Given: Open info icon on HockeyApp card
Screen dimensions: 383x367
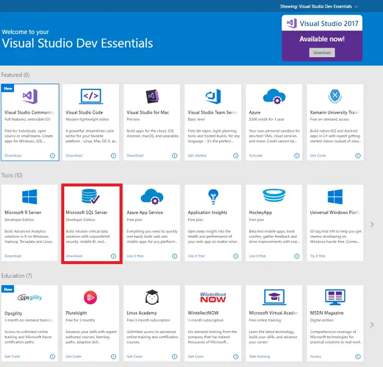Looking at the screenshot, I should point(297,256).
